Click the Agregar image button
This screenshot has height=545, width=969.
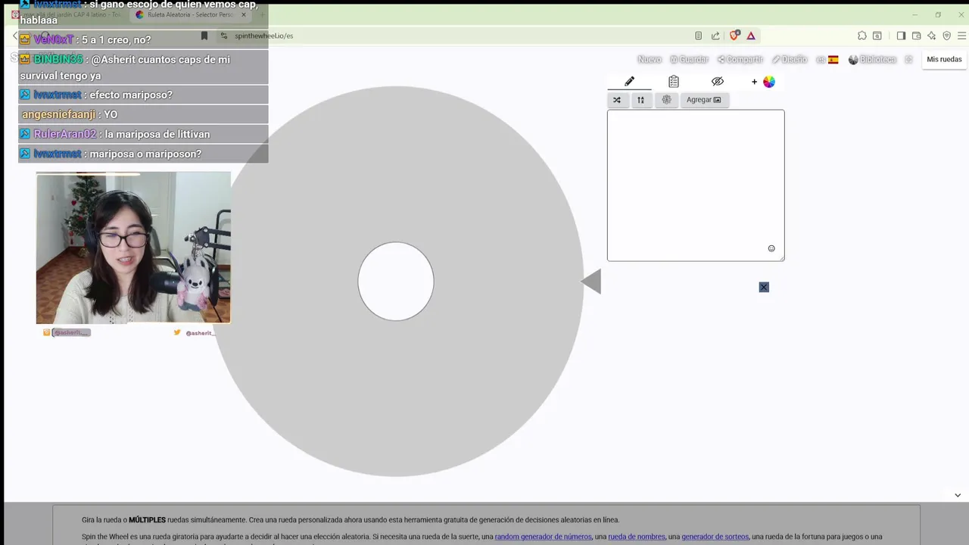click(x=703, y=100)
